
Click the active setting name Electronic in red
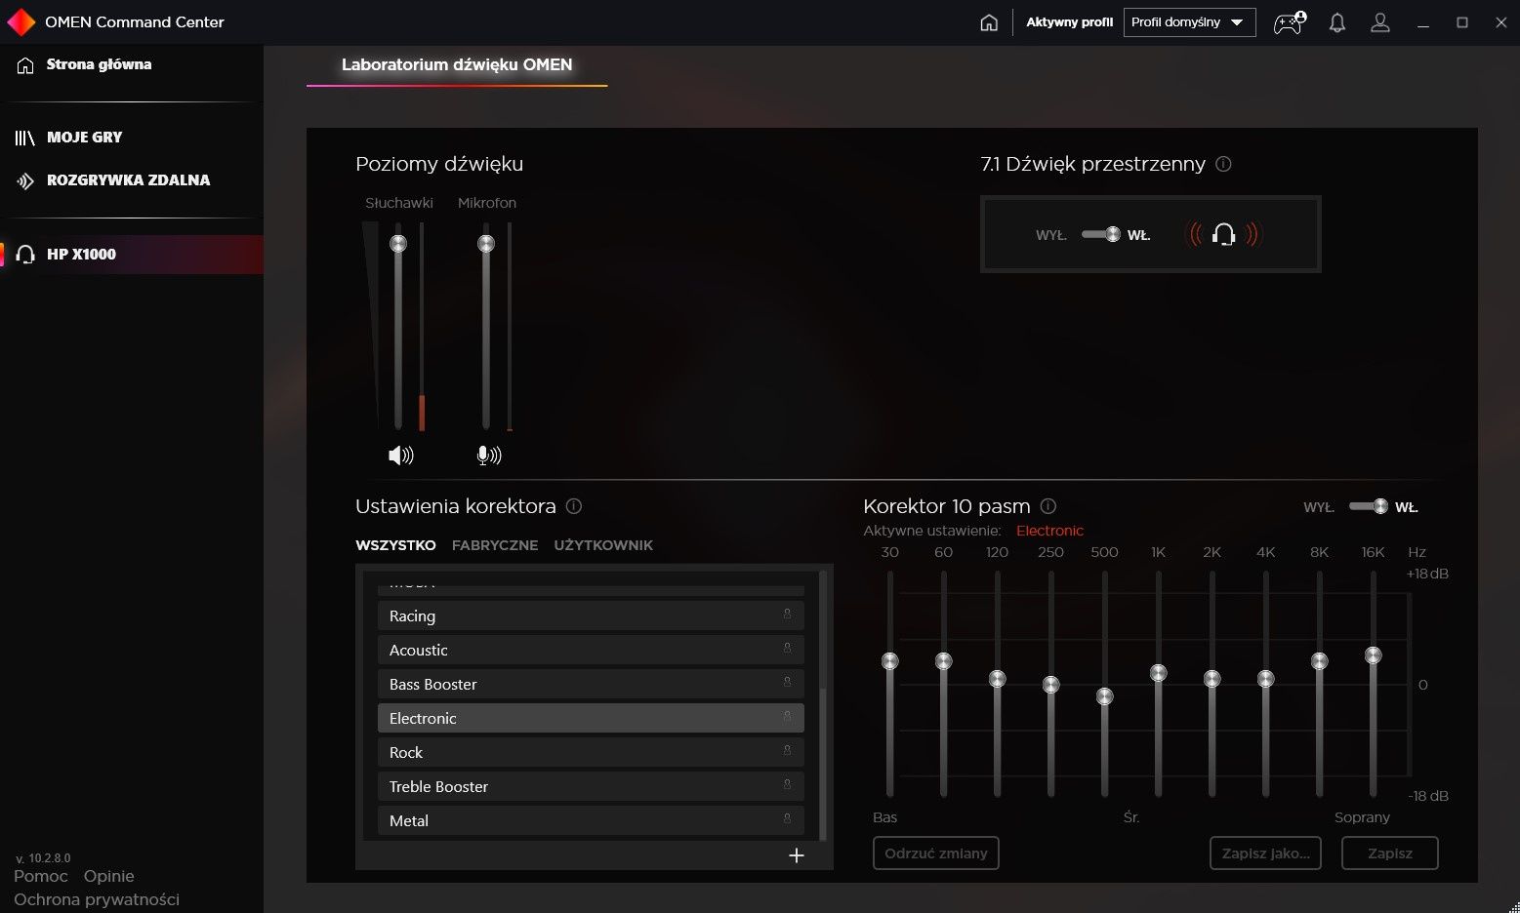coord(1050,531)
